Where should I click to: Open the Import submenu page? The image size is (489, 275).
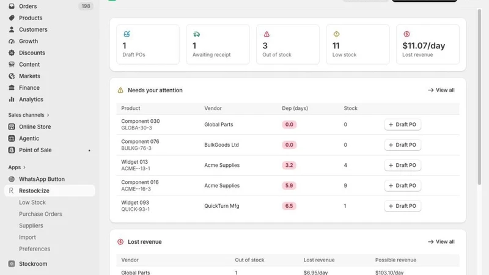point(28,237)
